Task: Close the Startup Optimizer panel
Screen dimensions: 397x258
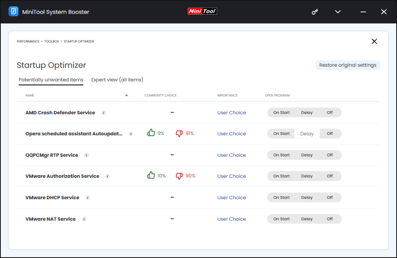Action: (374, 41)
